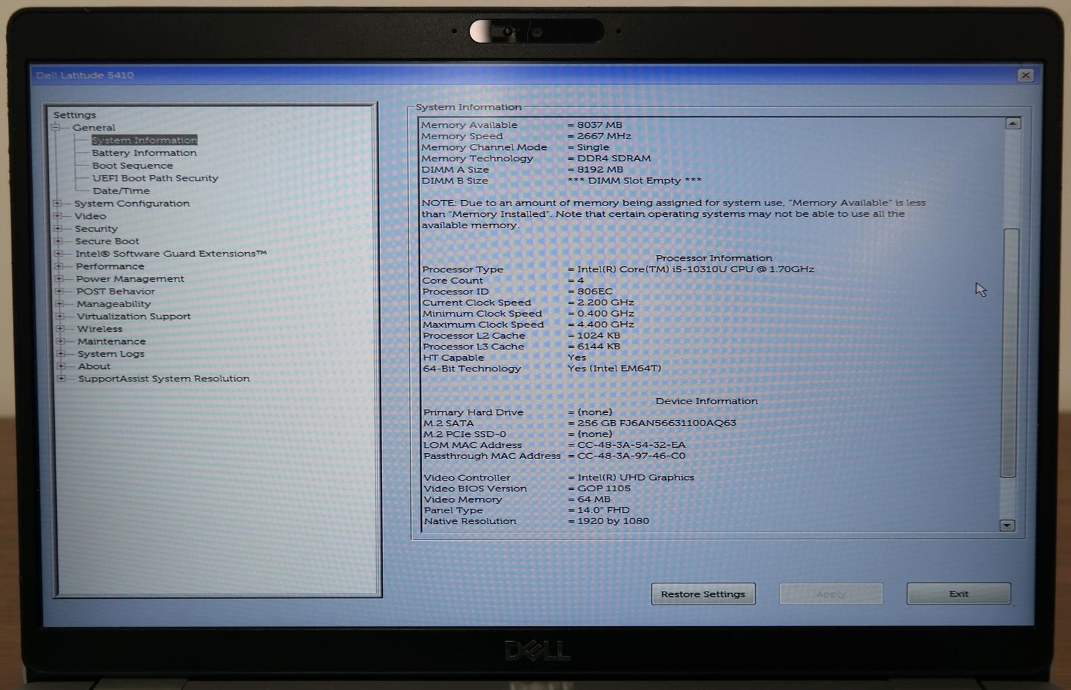
Task: Expand the Power Management node
Action: click(x=59, y=278)
